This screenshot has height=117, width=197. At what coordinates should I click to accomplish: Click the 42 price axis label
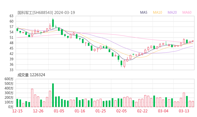(11, 54)
